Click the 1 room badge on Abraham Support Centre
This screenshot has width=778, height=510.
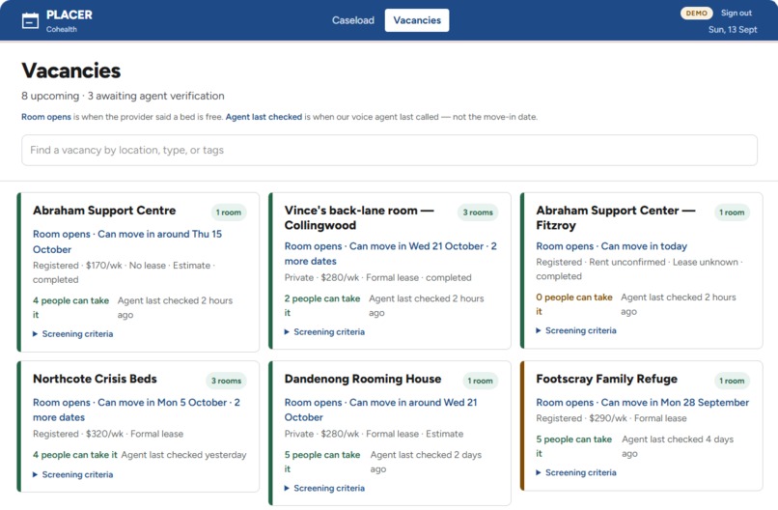pyautogui.click(x=229, y=212)
